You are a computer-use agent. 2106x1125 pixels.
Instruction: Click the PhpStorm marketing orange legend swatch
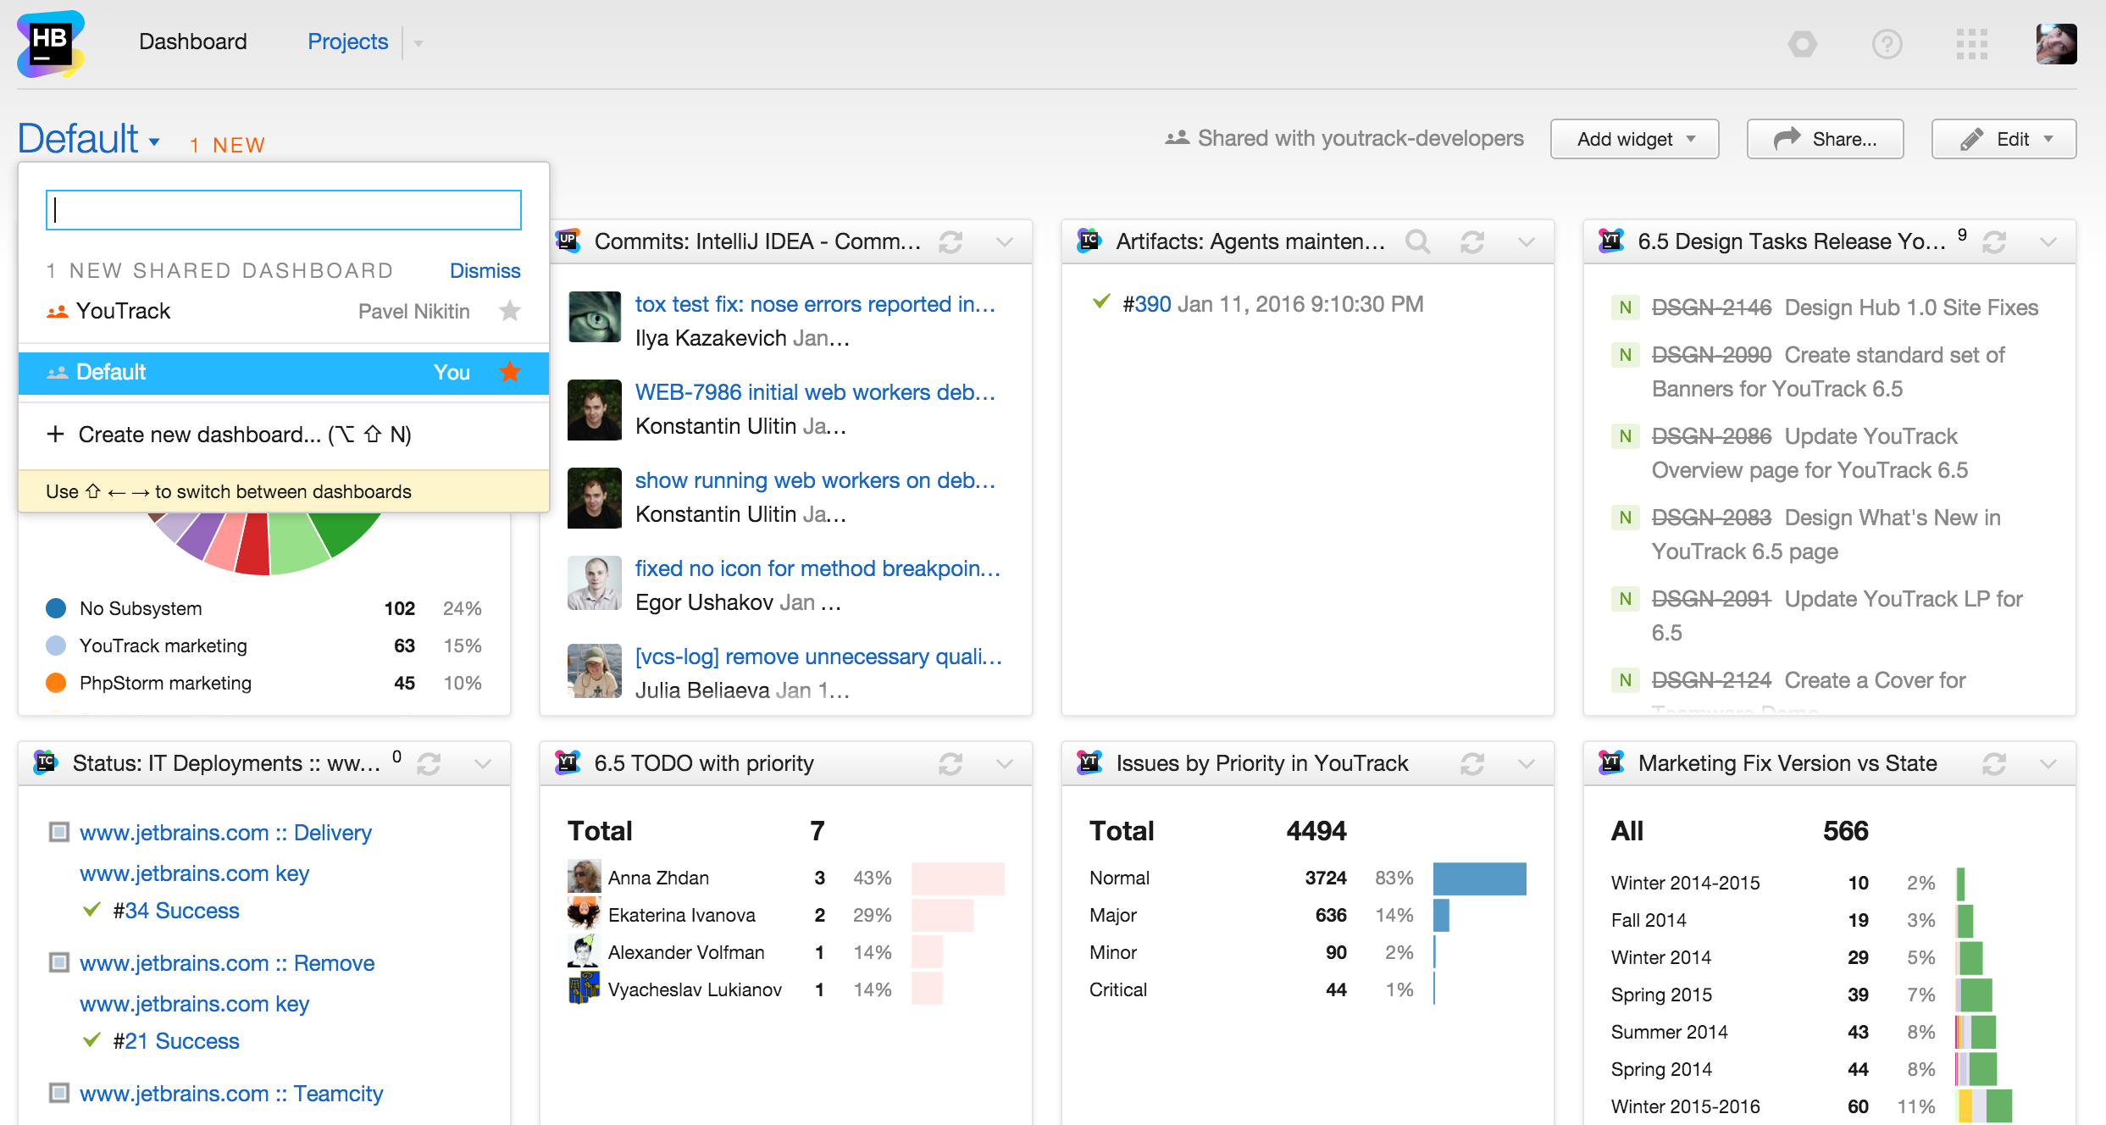pyautogui.click(x=56, y=683)
